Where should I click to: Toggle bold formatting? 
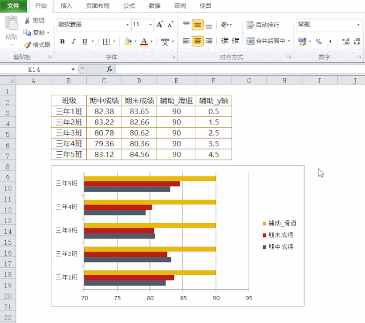click(62, 42)
